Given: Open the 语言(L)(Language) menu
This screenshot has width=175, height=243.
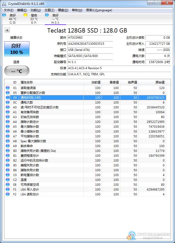Looking at the screenshot, I should coord(99,10).
